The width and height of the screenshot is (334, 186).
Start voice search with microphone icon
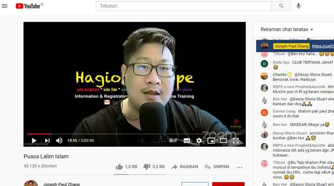pos(298,6)
